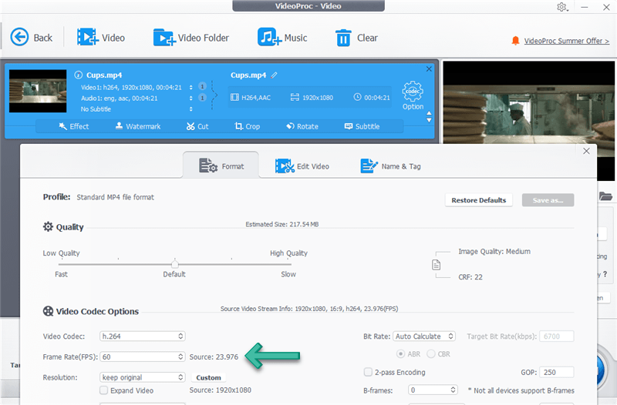Click the CRF: 22 text

point(470,277)
